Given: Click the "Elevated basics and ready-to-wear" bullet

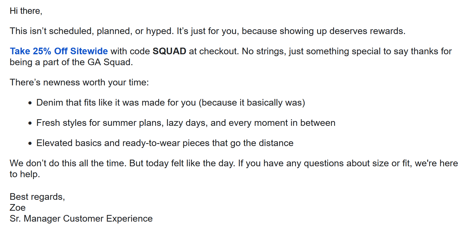Looking at the screenshot, I should 165,143.
